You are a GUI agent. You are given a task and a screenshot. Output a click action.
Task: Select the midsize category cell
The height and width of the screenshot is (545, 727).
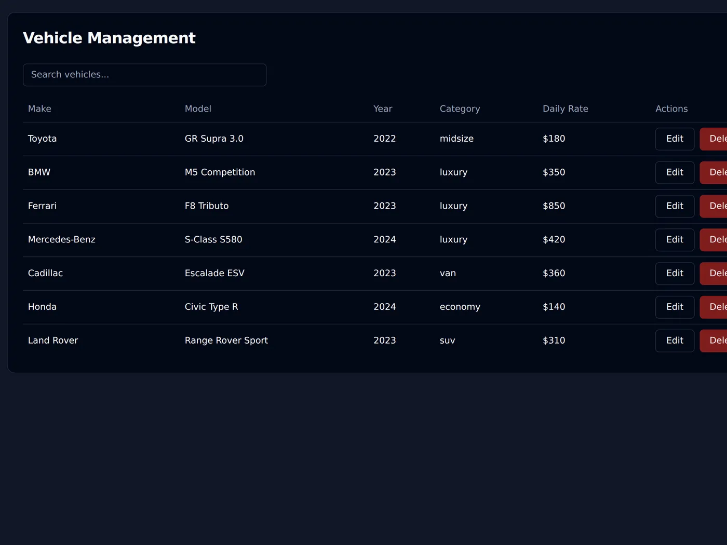456,139
